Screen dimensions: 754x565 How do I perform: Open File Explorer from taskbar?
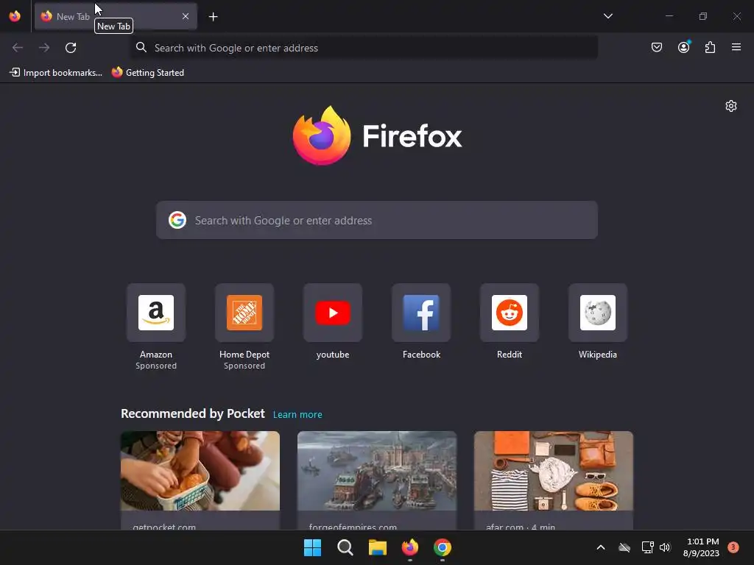pos(378,547)
